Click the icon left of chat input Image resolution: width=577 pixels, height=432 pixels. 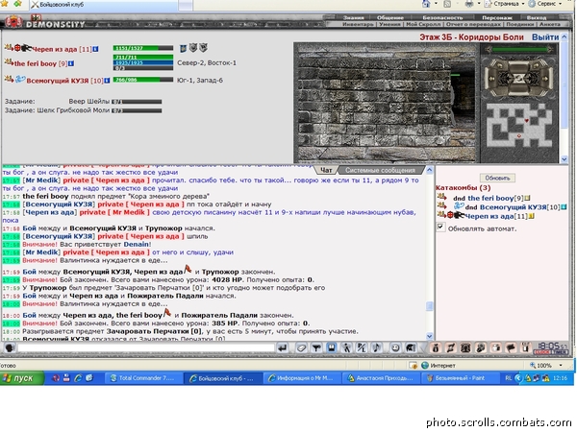pyautogui.click(x=10, y=348)
